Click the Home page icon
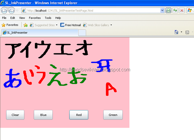 [x=176, y=32]
